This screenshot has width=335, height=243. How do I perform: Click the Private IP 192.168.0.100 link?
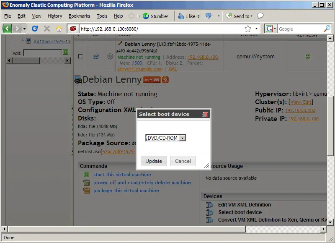pyautogui.click(x=304, y=119)
